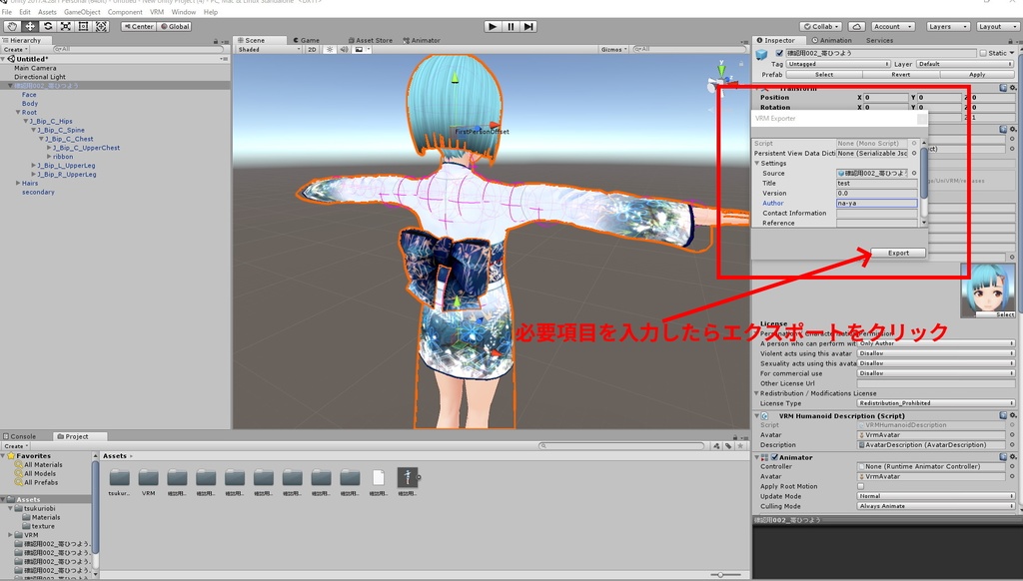This screenshot has width=1023, height=581.
Task: Toggle scene audio speaker icon
Action: [x=344, y=50]
